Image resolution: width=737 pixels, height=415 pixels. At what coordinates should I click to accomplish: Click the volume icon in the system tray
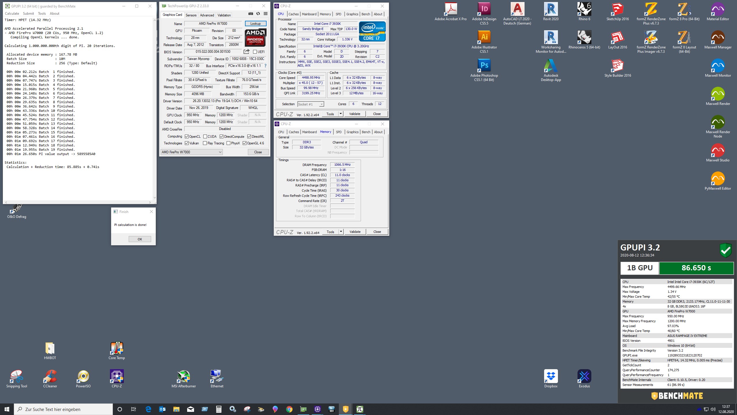click(713, 409)
